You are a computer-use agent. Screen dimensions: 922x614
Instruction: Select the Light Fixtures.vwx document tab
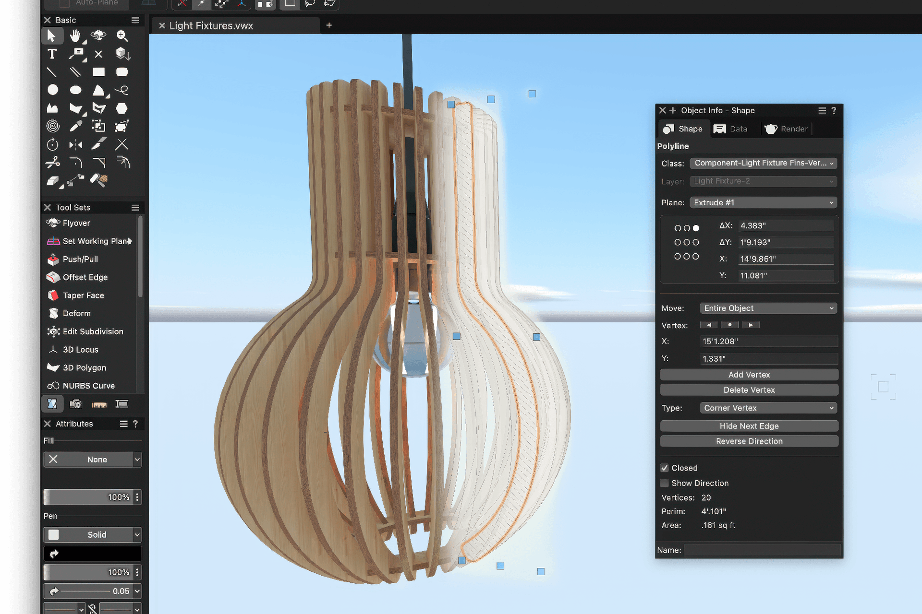211,25
